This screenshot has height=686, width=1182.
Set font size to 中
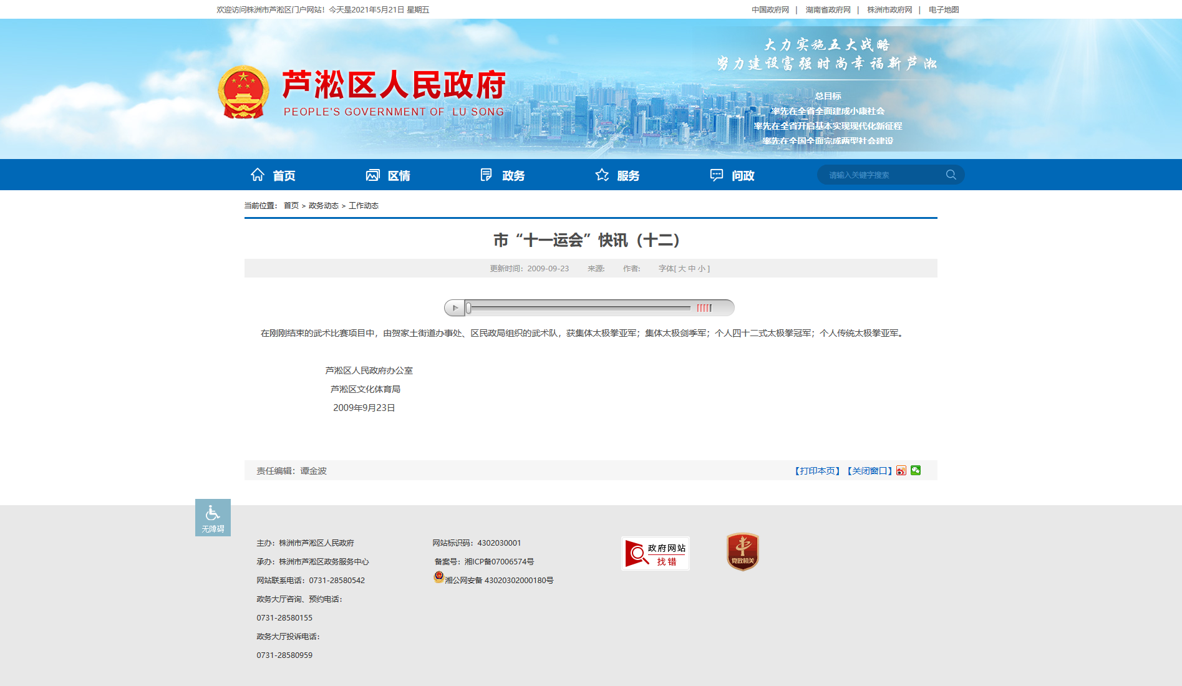692,269
